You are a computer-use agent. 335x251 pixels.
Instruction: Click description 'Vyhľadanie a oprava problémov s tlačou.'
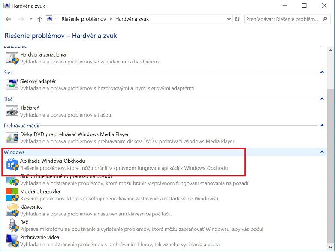click(66, 115)
